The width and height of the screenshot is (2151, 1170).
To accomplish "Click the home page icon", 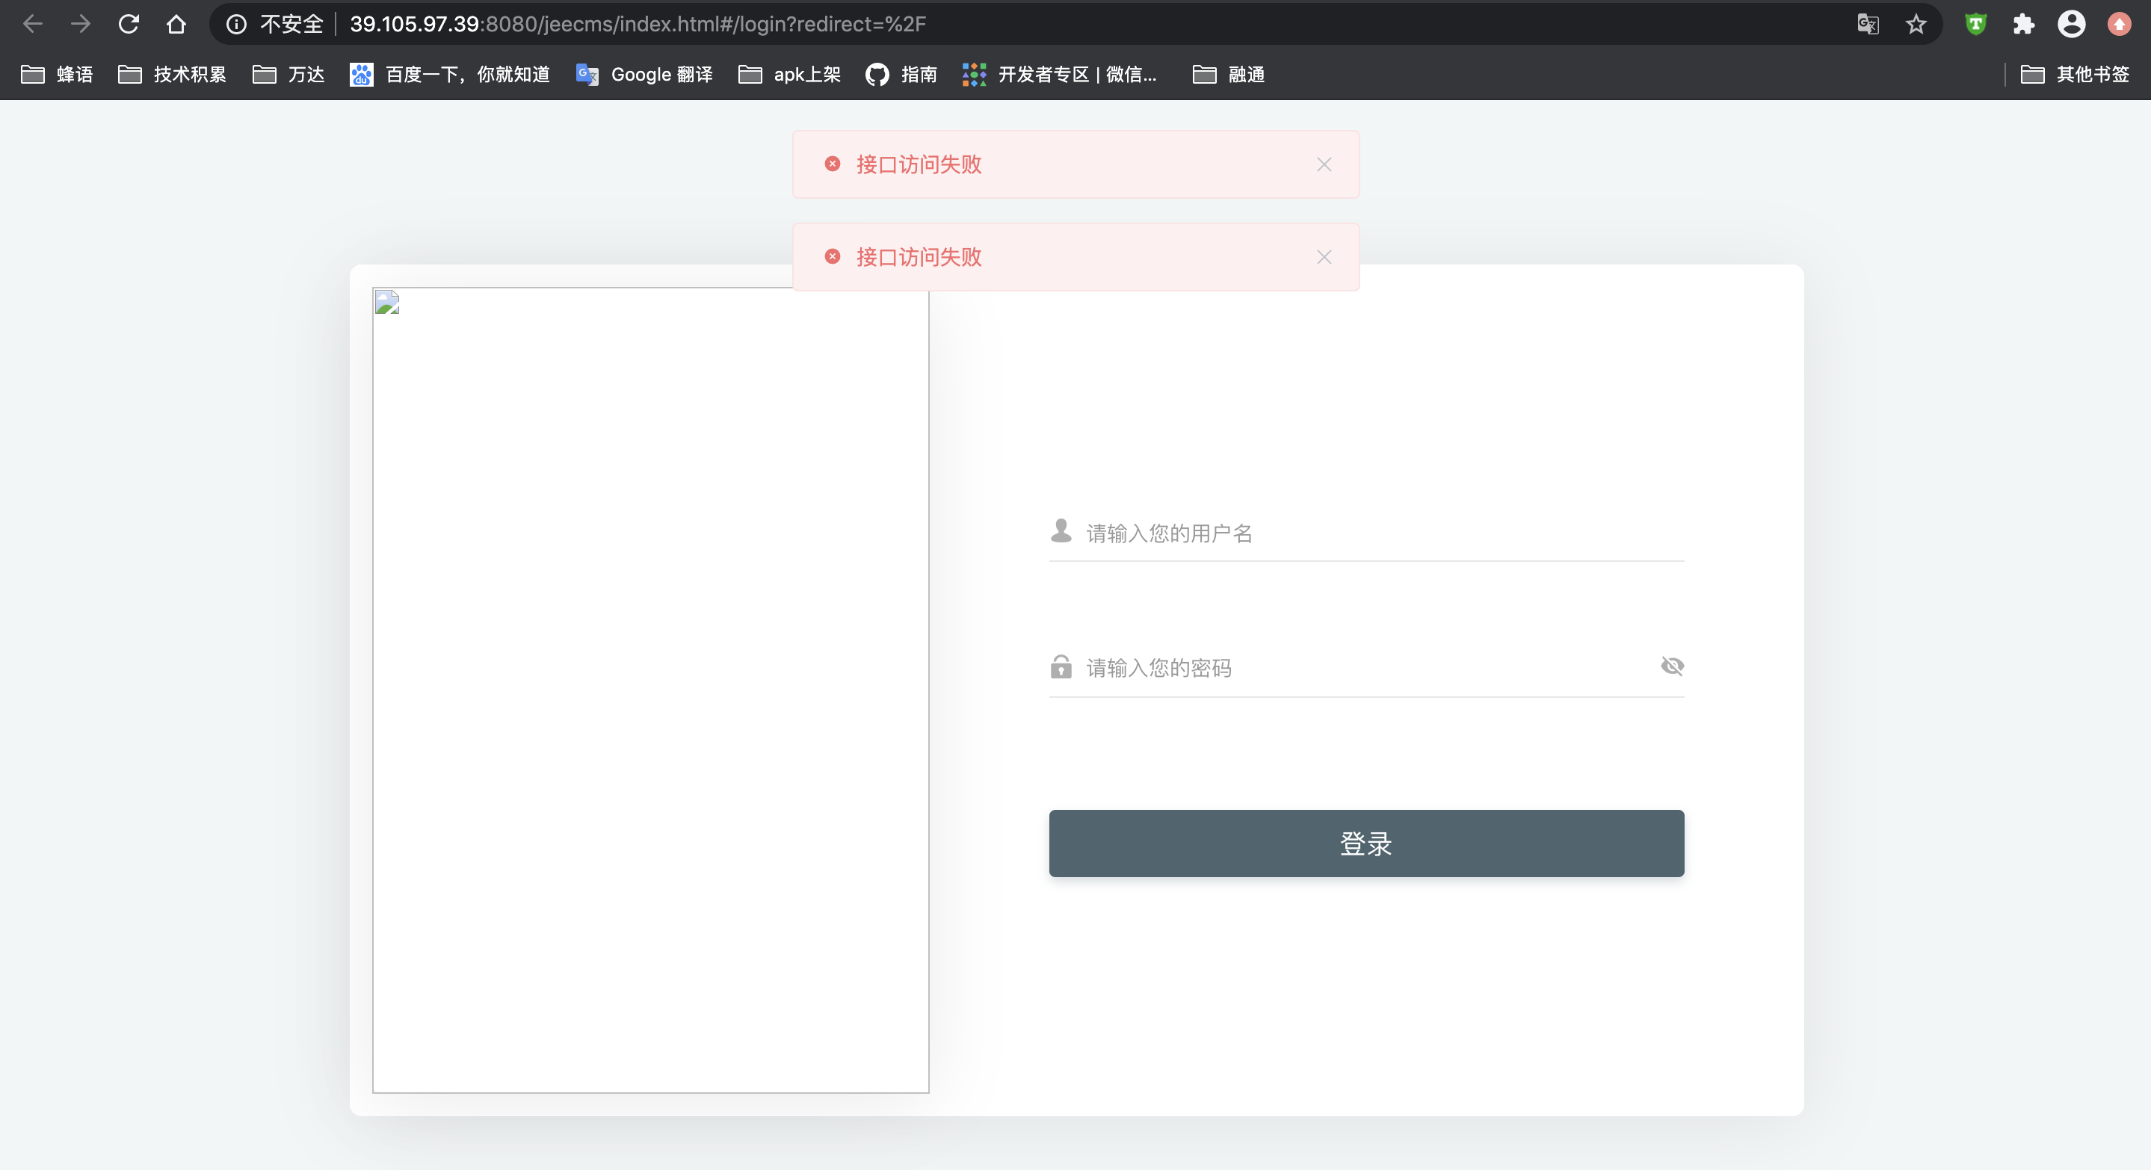I will pos(176,24).
